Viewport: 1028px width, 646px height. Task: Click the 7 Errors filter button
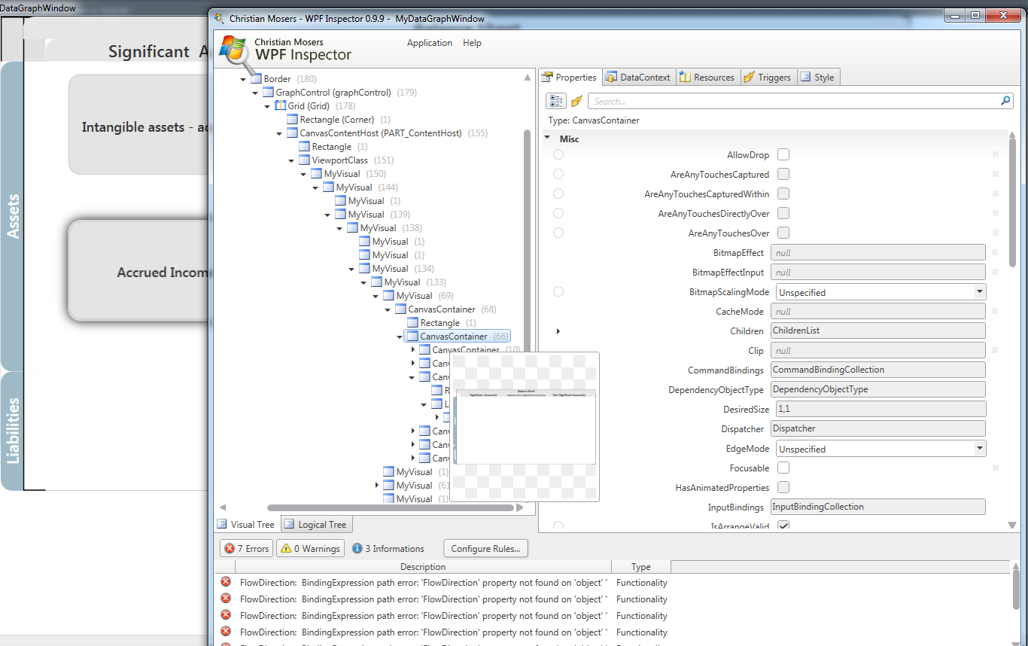[x=247, y=548]
